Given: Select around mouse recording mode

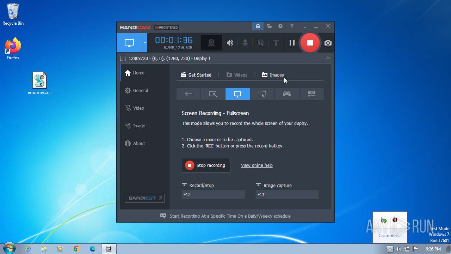Looking at the screenshot, I should (262, 94).
